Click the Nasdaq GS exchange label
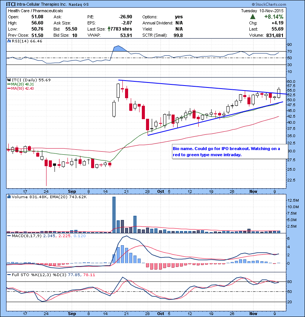The height and width of the screenshot is (317, 305). 79,5
